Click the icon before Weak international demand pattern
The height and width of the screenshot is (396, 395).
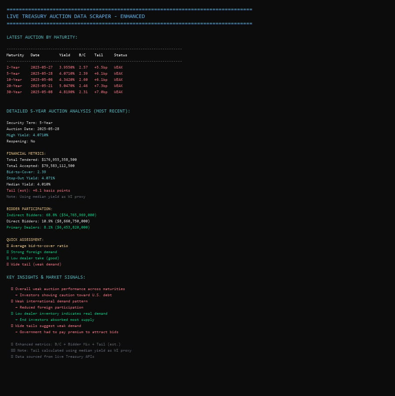(12, 301)
